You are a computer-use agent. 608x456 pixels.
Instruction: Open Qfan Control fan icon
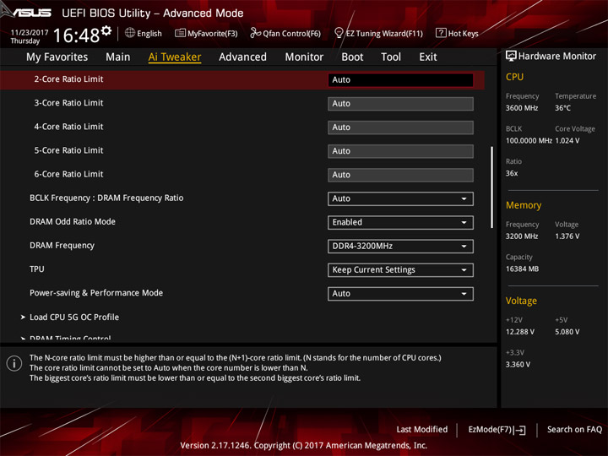point(255,33)
